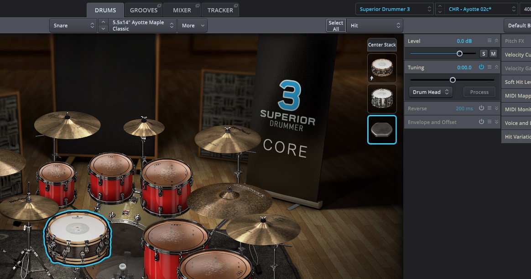This screenshot has width=531, height=279.
Task: Open the Snare instrument dropdown
Action: (73, 26)
